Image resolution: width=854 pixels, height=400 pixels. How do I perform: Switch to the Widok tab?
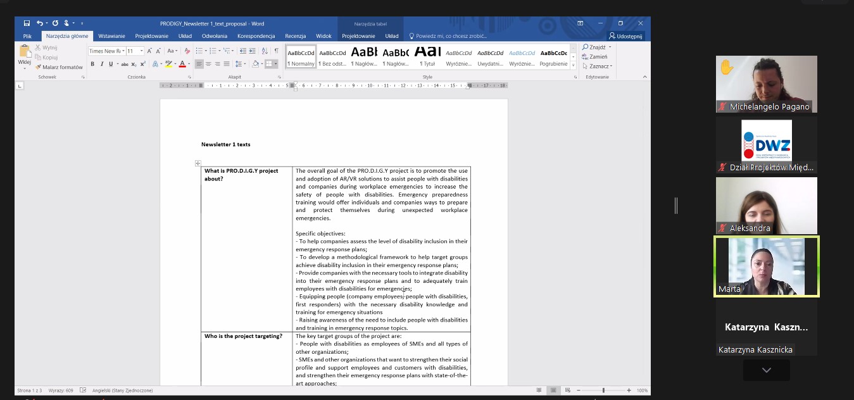point(323,36)
